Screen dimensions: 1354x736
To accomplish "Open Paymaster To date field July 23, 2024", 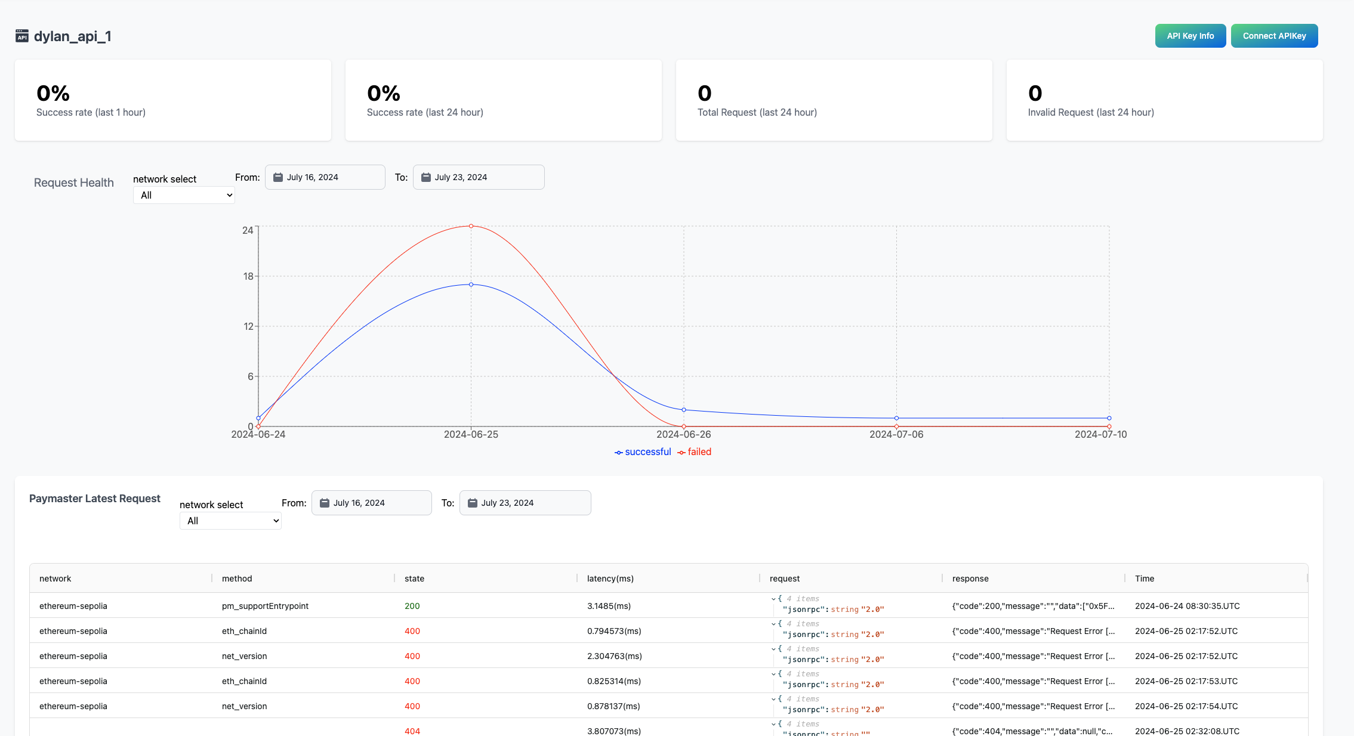I will 525,503.
